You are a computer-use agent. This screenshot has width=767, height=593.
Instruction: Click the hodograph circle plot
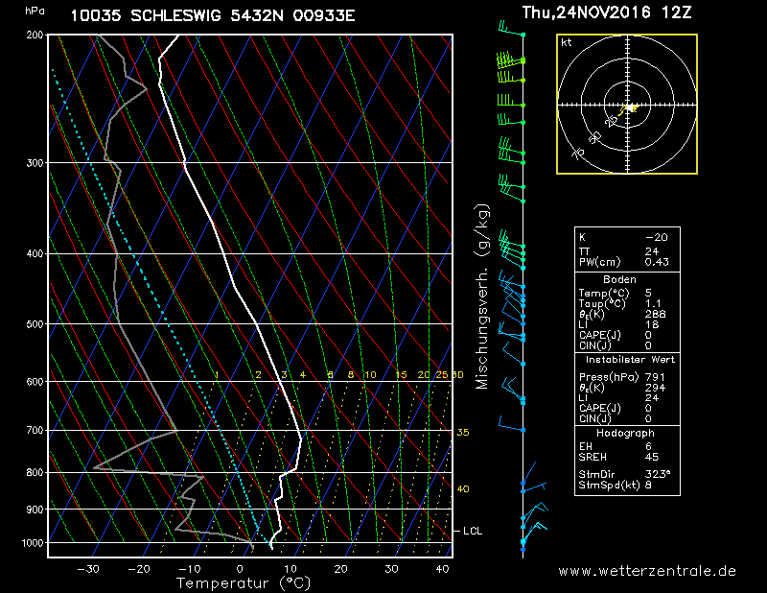pyautogui.click(x=627, y=105)
